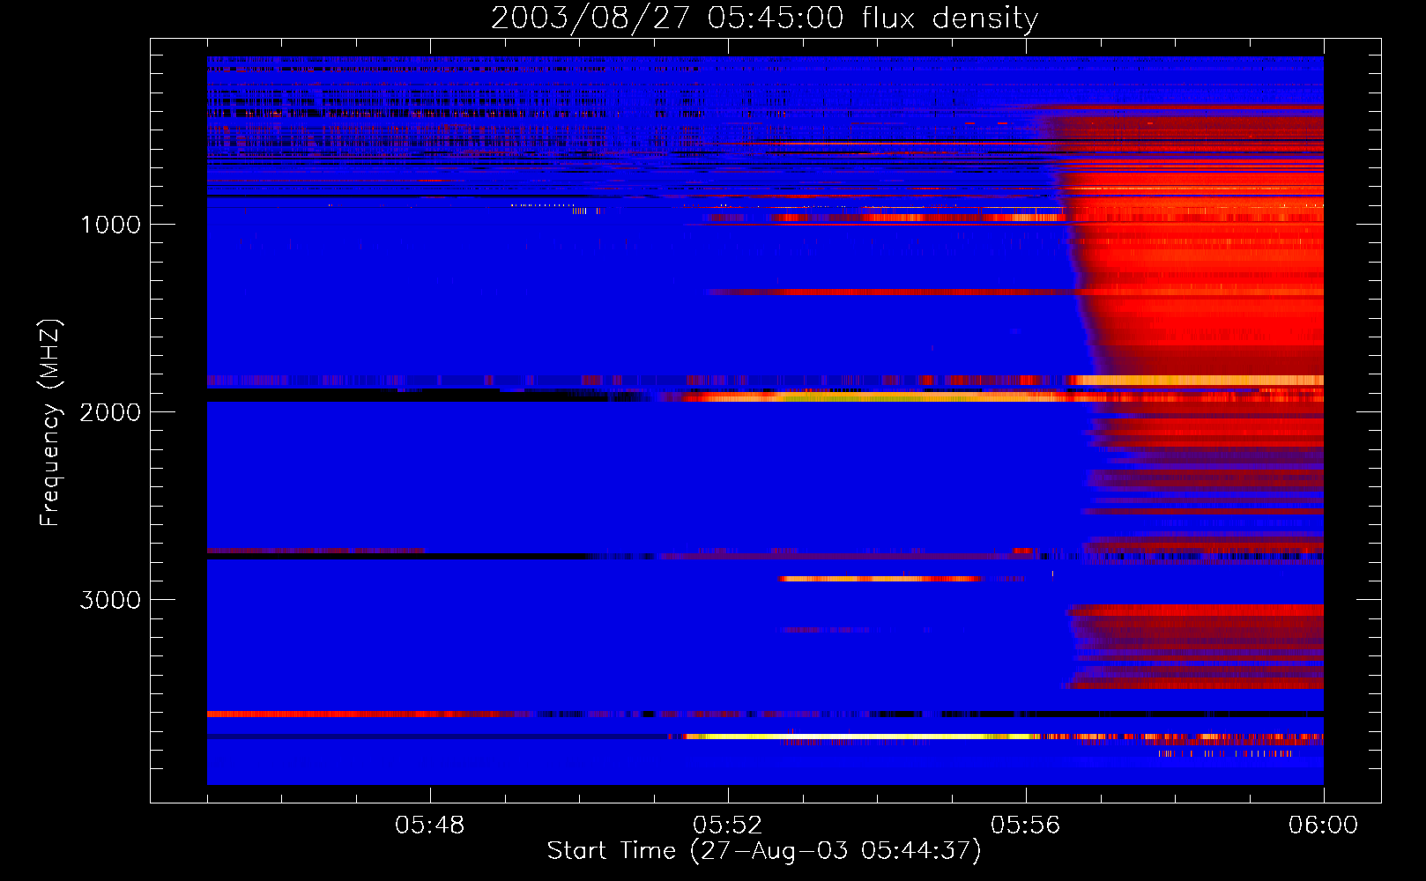Click the 05:52 time tick label
Screen dimensions: 1426x881
click(x=728, y=825)
